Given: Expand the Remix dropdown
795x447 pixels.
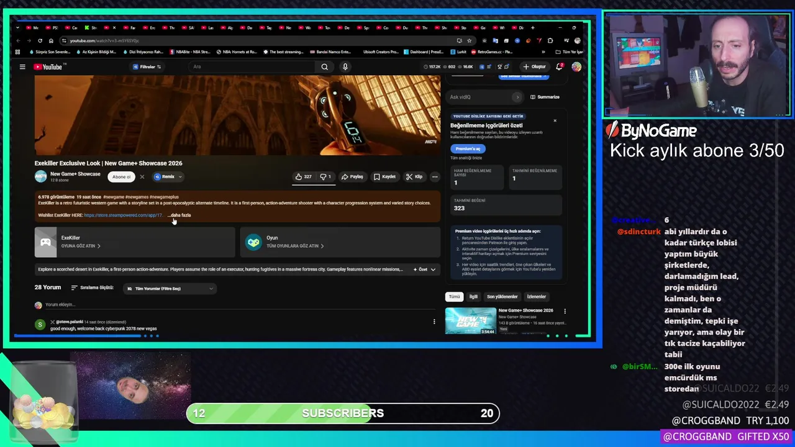Looking at the screenshot, I should (180, 177).
